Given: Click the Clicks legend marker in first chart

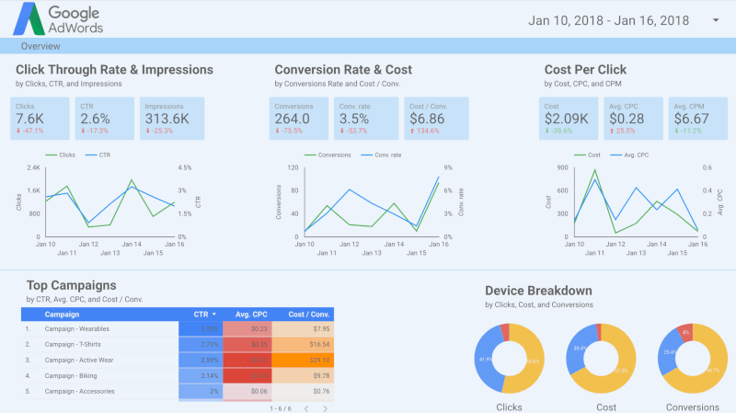Looking at the screenshot, I should [49, 155].
